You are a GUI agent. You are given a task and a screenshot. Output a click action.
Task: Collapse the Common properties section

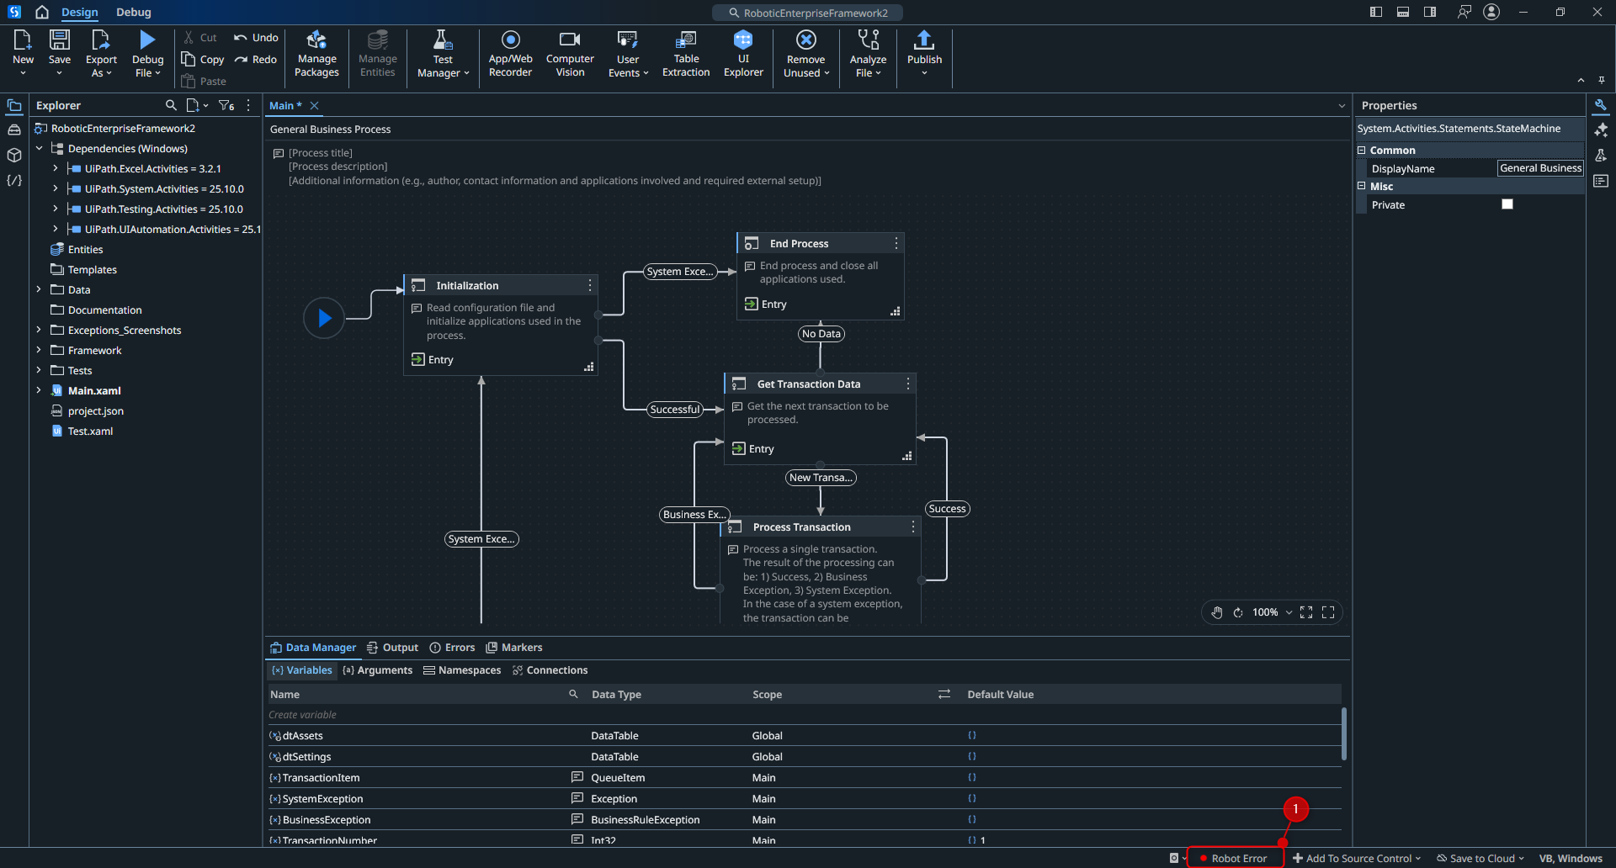tap(1362, 151)
